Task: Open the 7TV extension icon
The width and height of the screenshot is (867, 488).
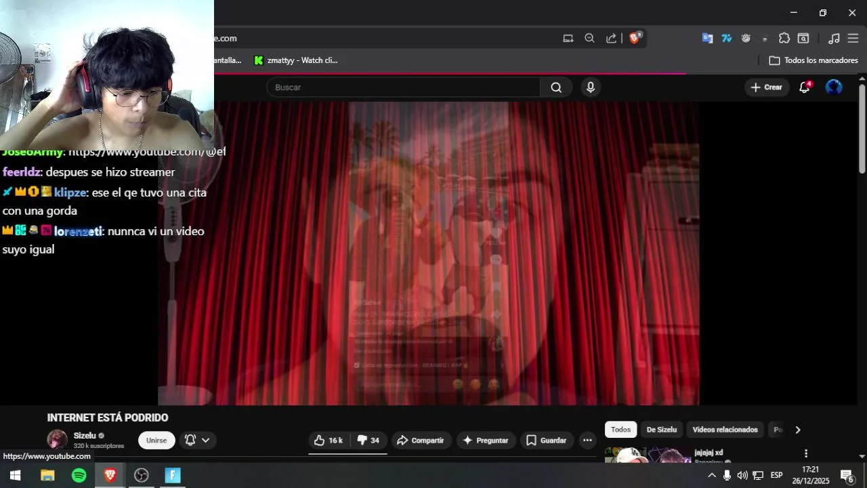Action: tap(727, 39)
